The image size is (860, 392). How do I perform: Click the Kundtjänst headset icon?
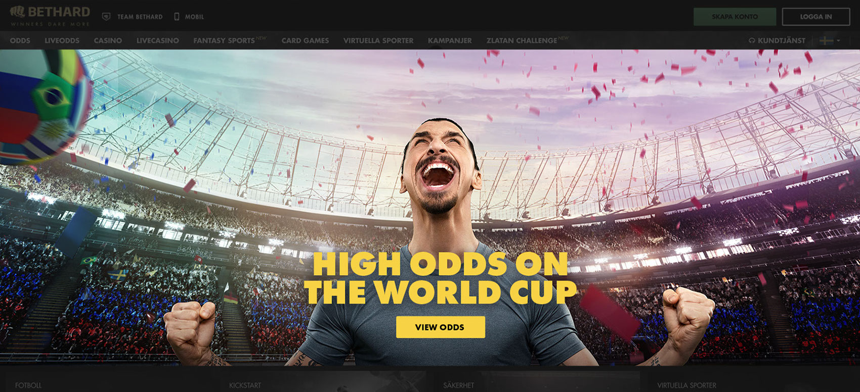click(752, 40)
